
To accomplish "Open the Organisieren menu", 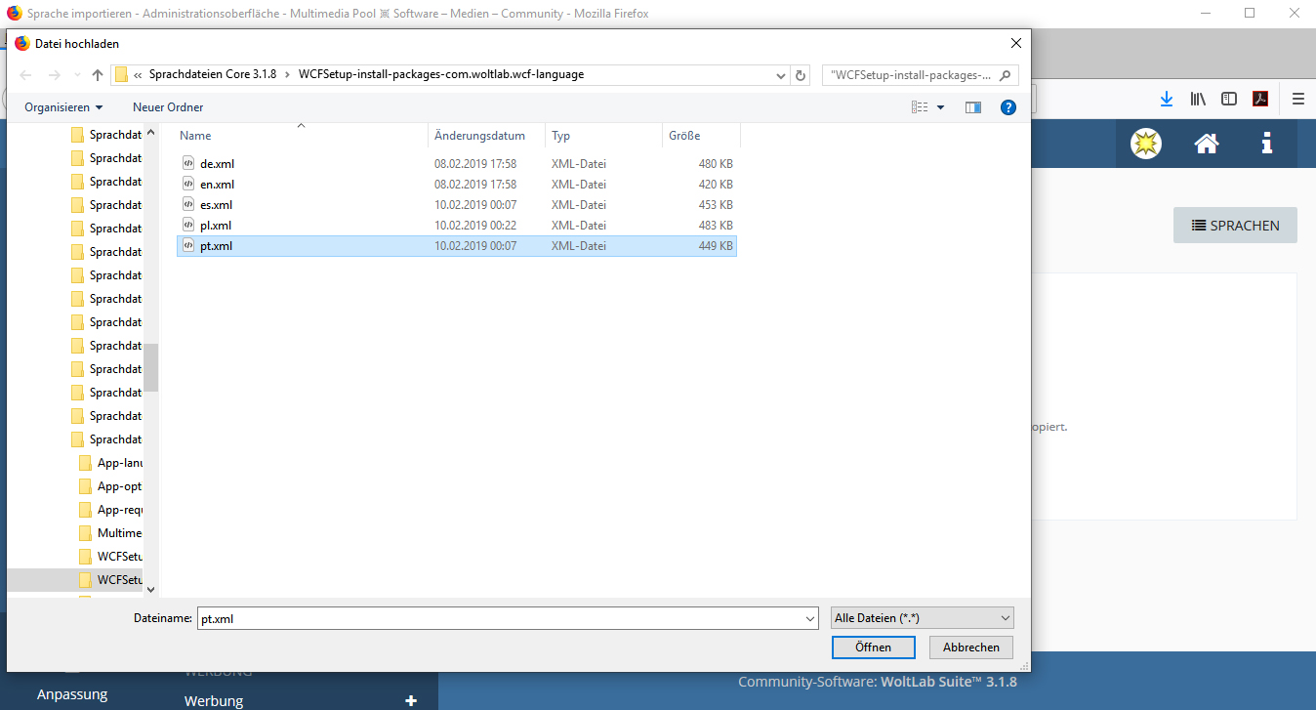I will 63,107.
